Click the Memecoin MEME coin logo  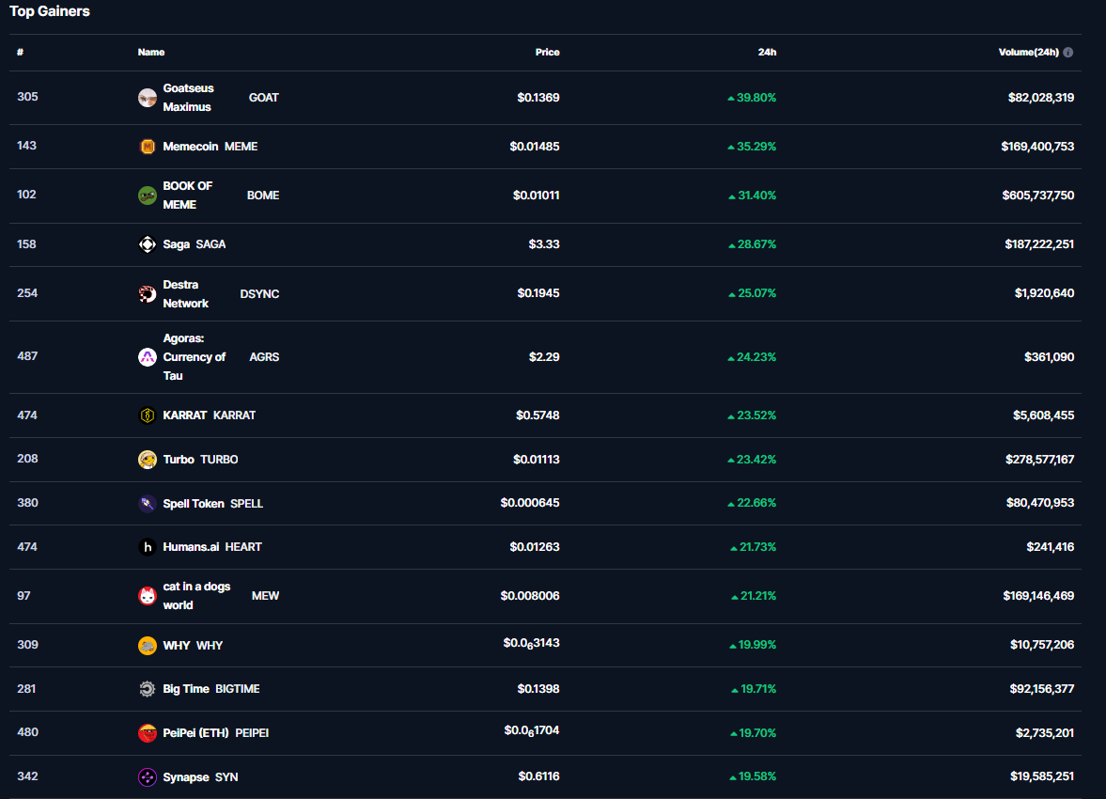pyautogui.click(x=148, y=147)
